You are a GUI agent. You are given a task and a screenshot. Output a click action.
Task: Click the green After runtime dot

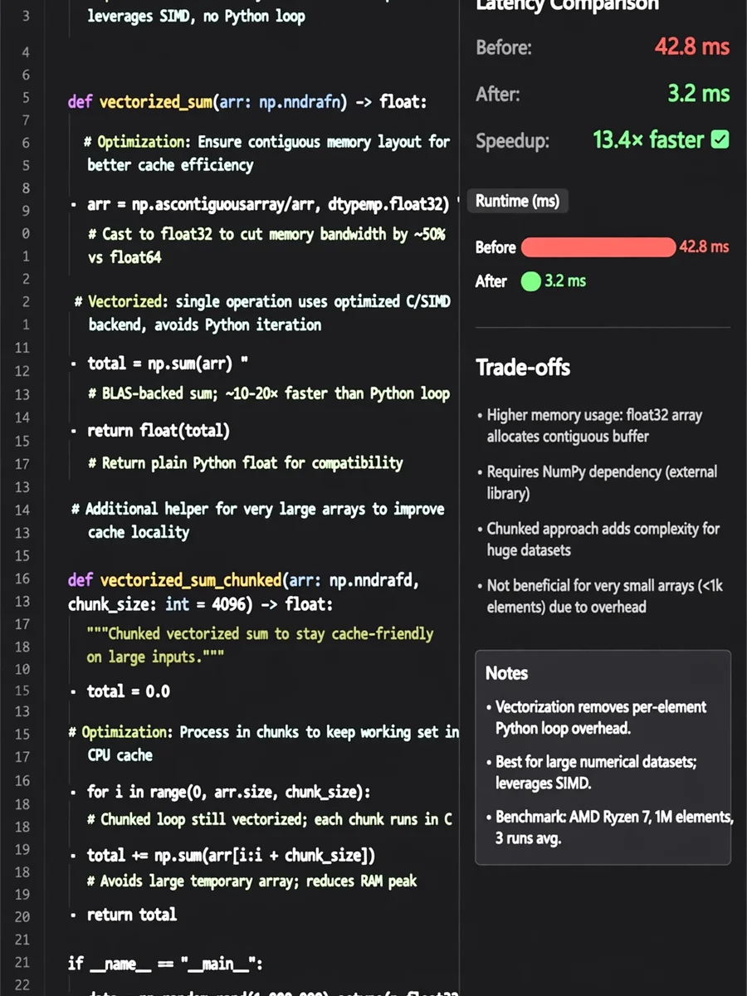(x=530, y=281)
